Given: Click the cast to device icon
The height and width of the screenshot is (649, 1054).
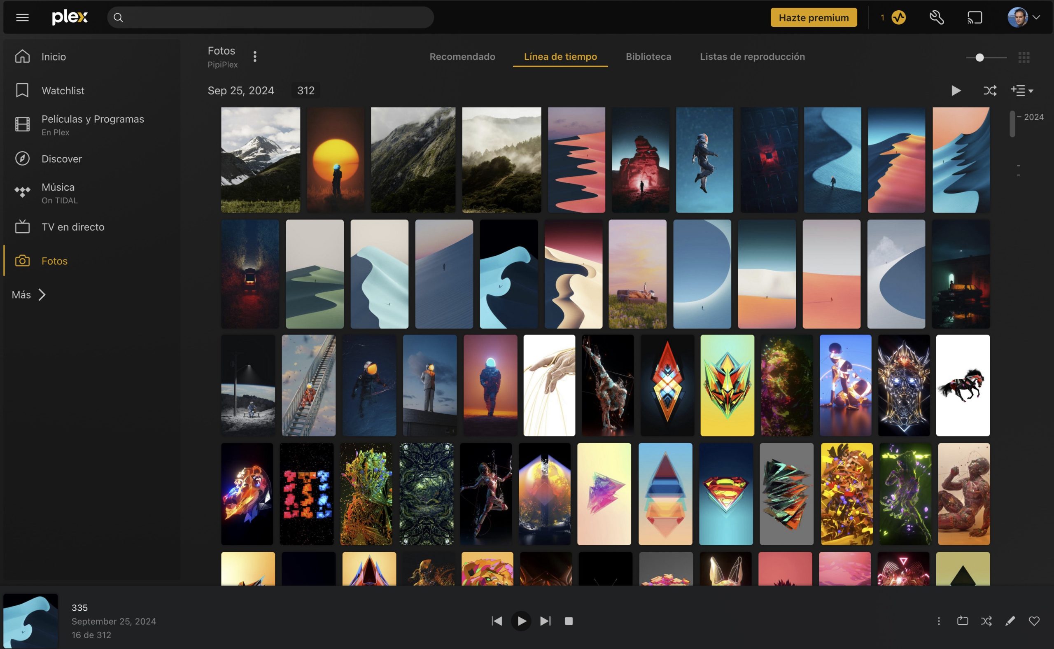Looking at the screenshot, I should (x=975, y=18).
